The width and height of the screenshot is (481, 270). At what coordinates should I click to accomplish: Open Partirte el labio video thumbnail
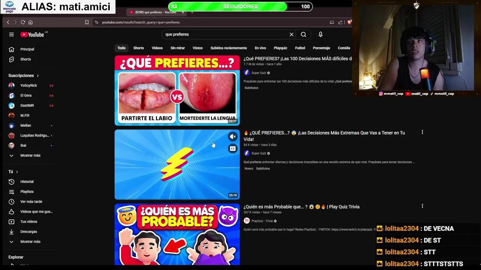point(177,90)
